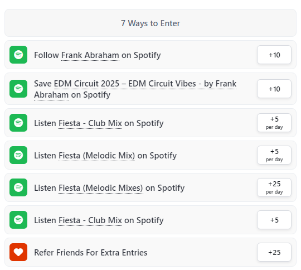Click Spotify icon beside Follow Frank Abraham
The width and height of the screenshot is (301, 270).
[x=18, y=55]
